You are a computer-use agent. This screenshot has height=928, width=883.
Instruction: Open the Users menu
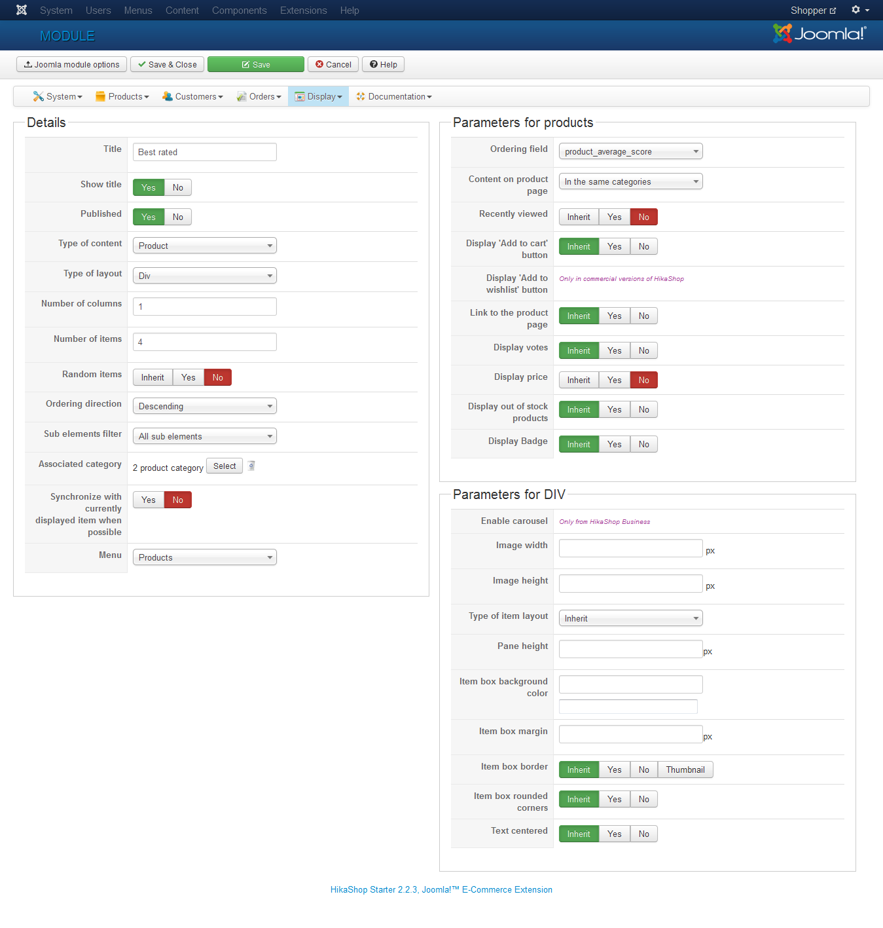tap(98, 10)
